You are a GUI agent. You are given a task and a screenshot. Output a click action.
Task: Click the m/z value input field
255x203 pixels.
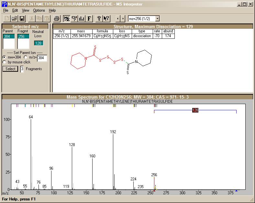coord(42,58)
